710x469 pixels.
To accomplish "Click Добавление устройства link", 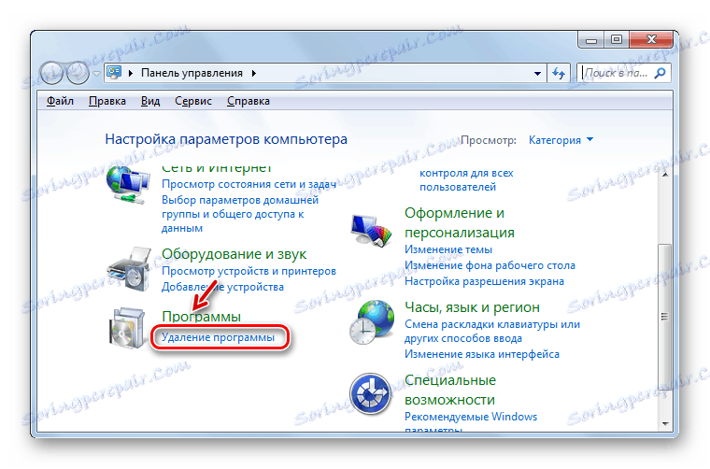I will [x=222, y=287].
